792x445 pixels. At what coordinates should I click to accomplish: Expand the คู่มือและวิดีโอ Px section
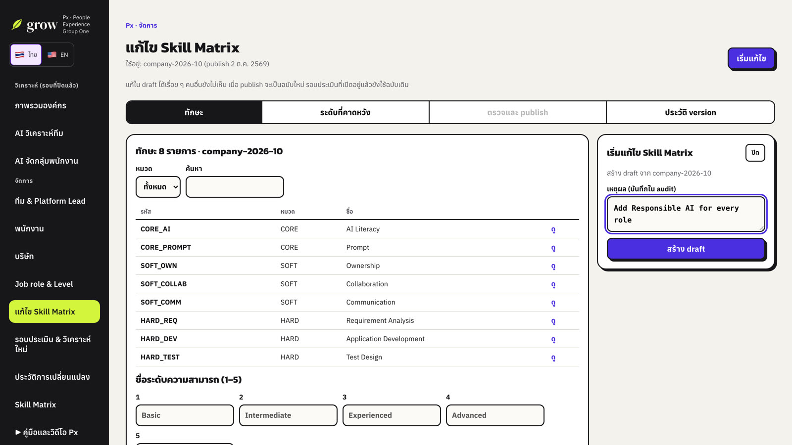[x=47, y=432]
